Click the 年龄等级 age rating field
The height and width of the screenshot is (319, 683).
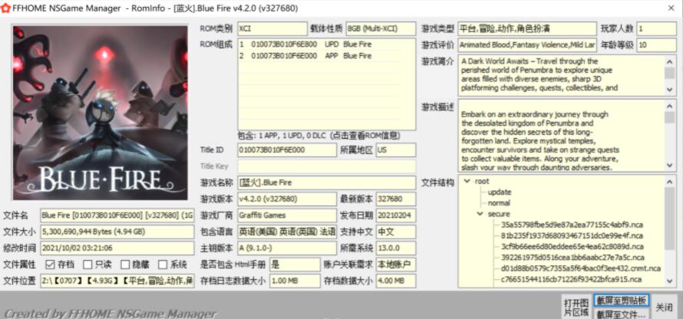click(656, 44)
